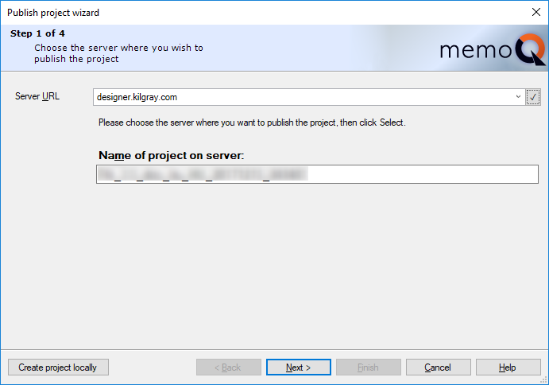The height and width of the screenshot is (385, 549).
Task: Click the greyed-out Back button
Action: click(x=229, y=367)
